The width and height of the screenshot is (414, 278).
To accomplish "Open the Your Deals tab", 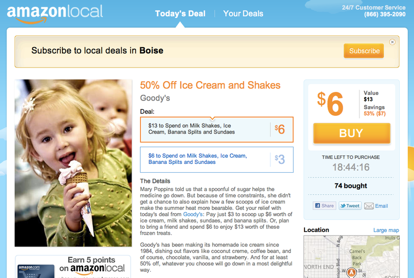I will pyautogui.click(x=243, y=14).
